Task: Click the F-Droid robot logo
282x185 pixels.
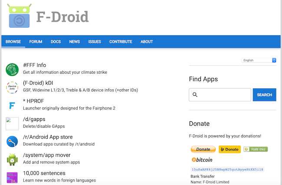Action: [19, 16]
